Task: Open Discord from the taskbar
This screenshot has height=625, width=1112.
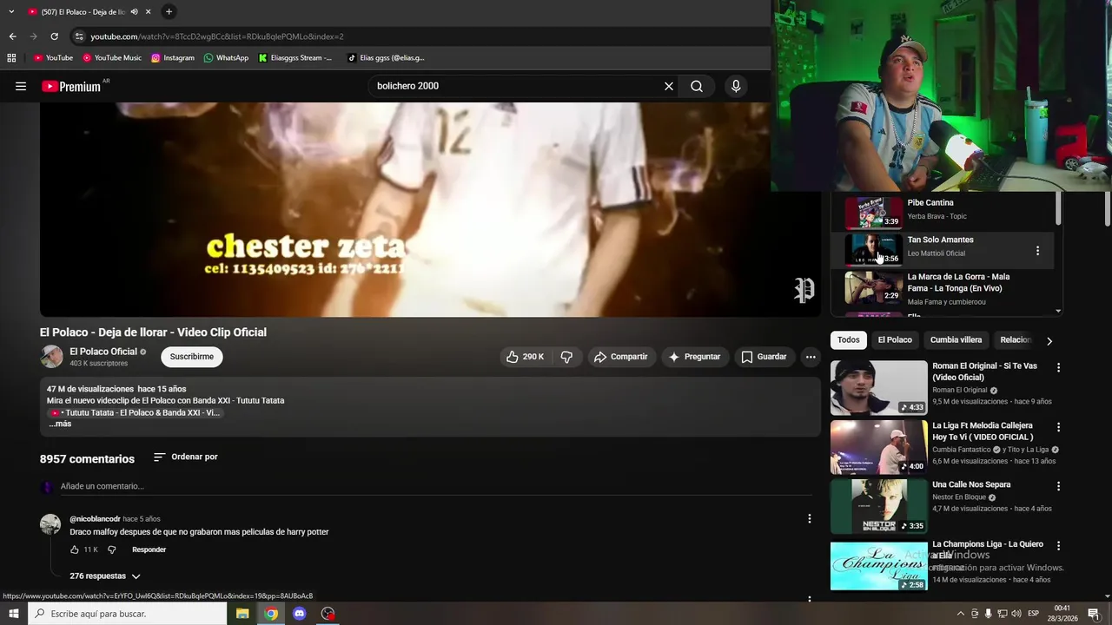Action: 300,614
